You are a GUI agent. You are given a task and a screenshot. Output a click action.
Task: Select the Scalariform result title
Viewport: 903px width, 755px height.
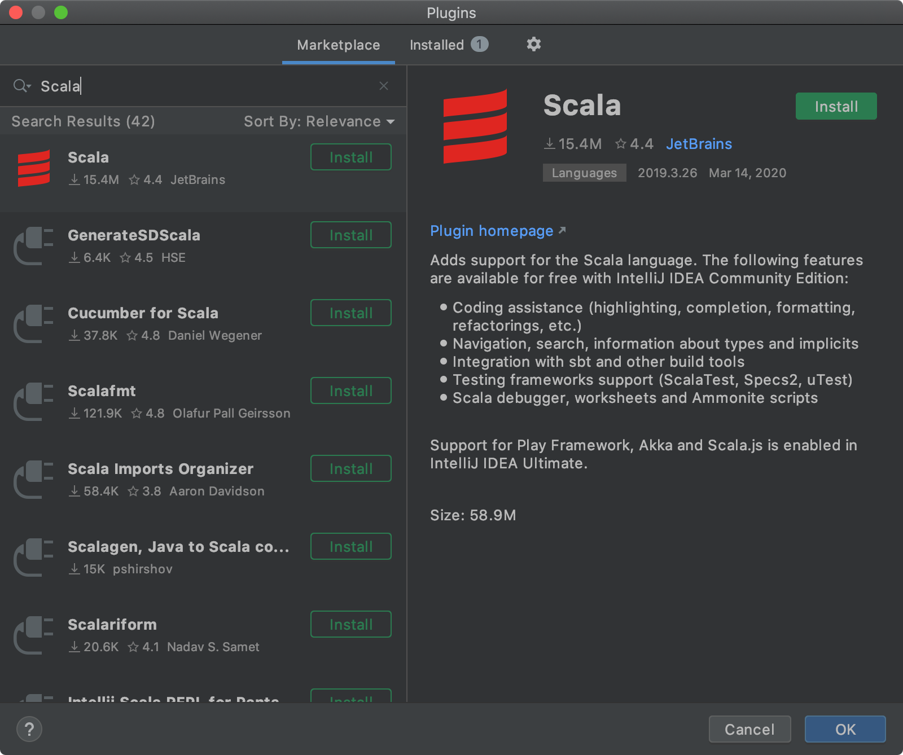[112, 625]
